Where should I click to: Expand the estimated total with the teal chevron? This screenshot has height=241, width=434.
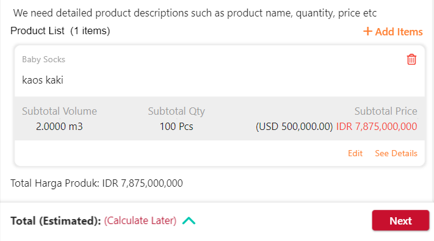(189, 221)
